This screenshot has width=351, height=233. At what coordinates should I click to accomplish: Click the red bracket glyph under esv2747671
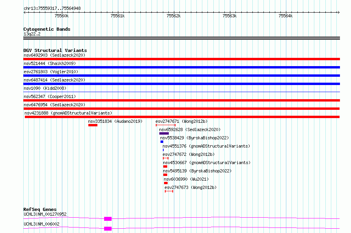pyautogui.click(x=165, y=125)
